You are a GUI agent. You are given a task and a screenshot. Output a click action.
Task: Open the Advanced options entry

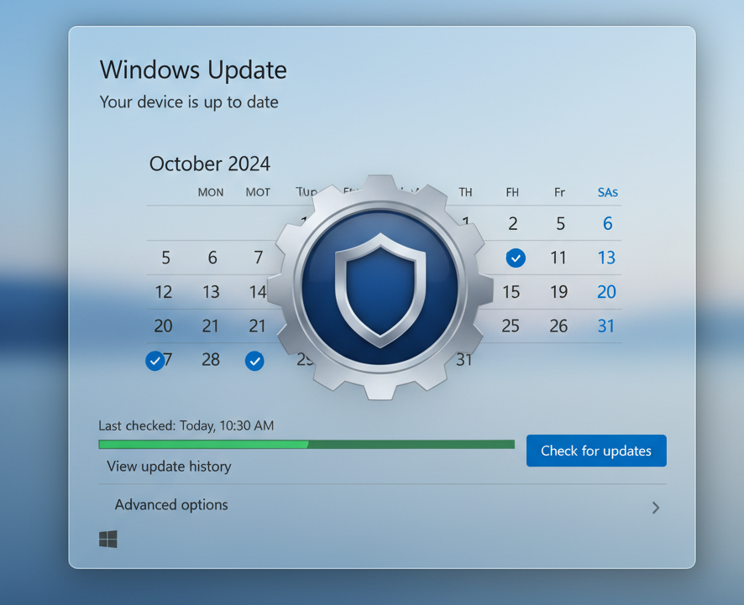point(171,505)
